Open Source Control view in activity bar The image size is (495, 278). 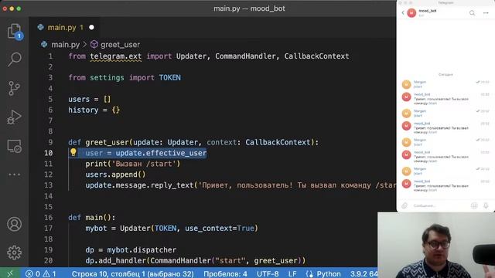point(14,88)
